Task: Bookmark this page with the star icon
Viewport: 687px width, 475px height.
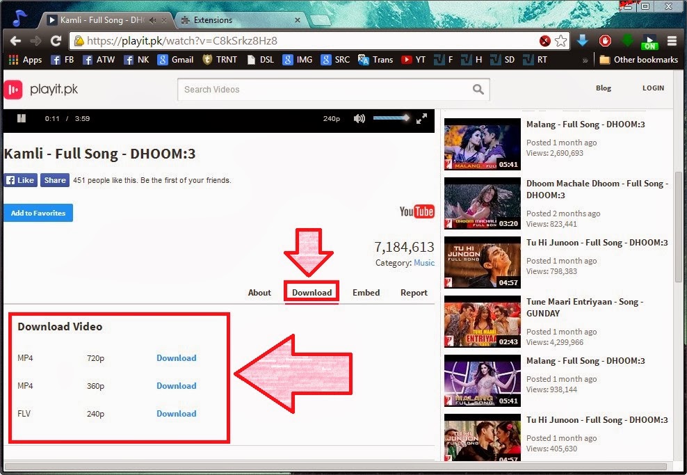Action: pyautogui.click(x=561, y=41)
